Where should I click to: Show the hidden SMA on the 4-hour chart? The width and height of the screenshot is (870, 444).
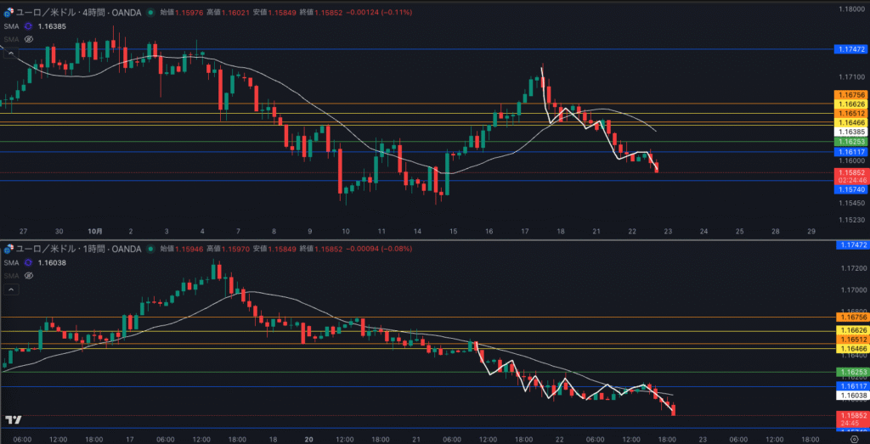(29, 39)
